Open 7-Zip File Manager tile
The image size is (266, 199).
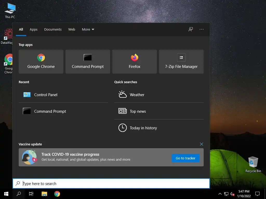coord(181,62)
